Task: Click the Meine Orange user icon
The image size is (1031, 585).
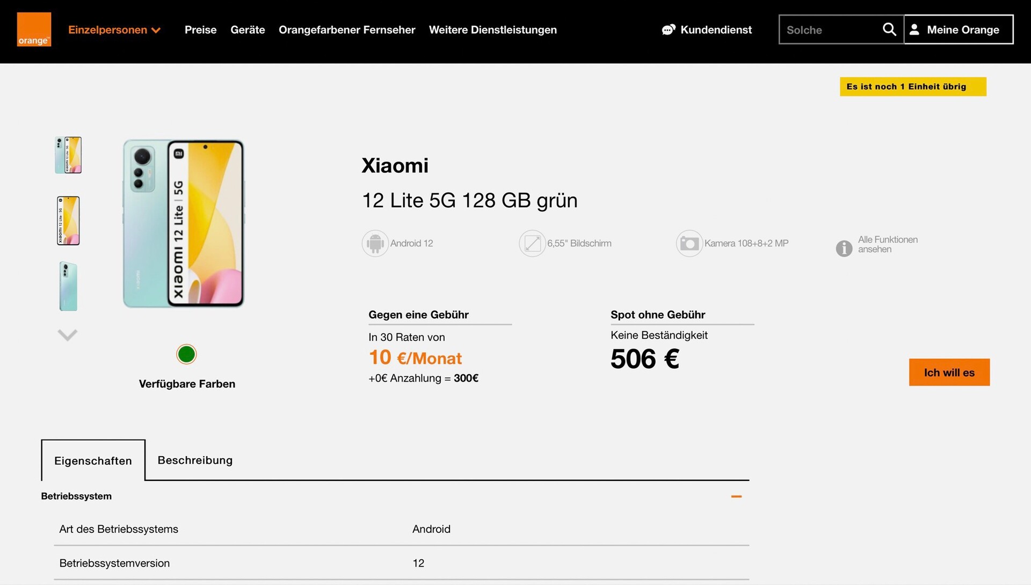Action: pyautogui.click(x=914, y=30)
